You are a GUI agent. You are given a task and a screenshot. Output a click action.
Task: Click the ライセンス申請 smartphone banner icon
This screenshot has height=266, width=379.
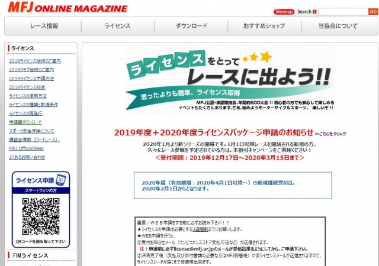coord(41,184)
